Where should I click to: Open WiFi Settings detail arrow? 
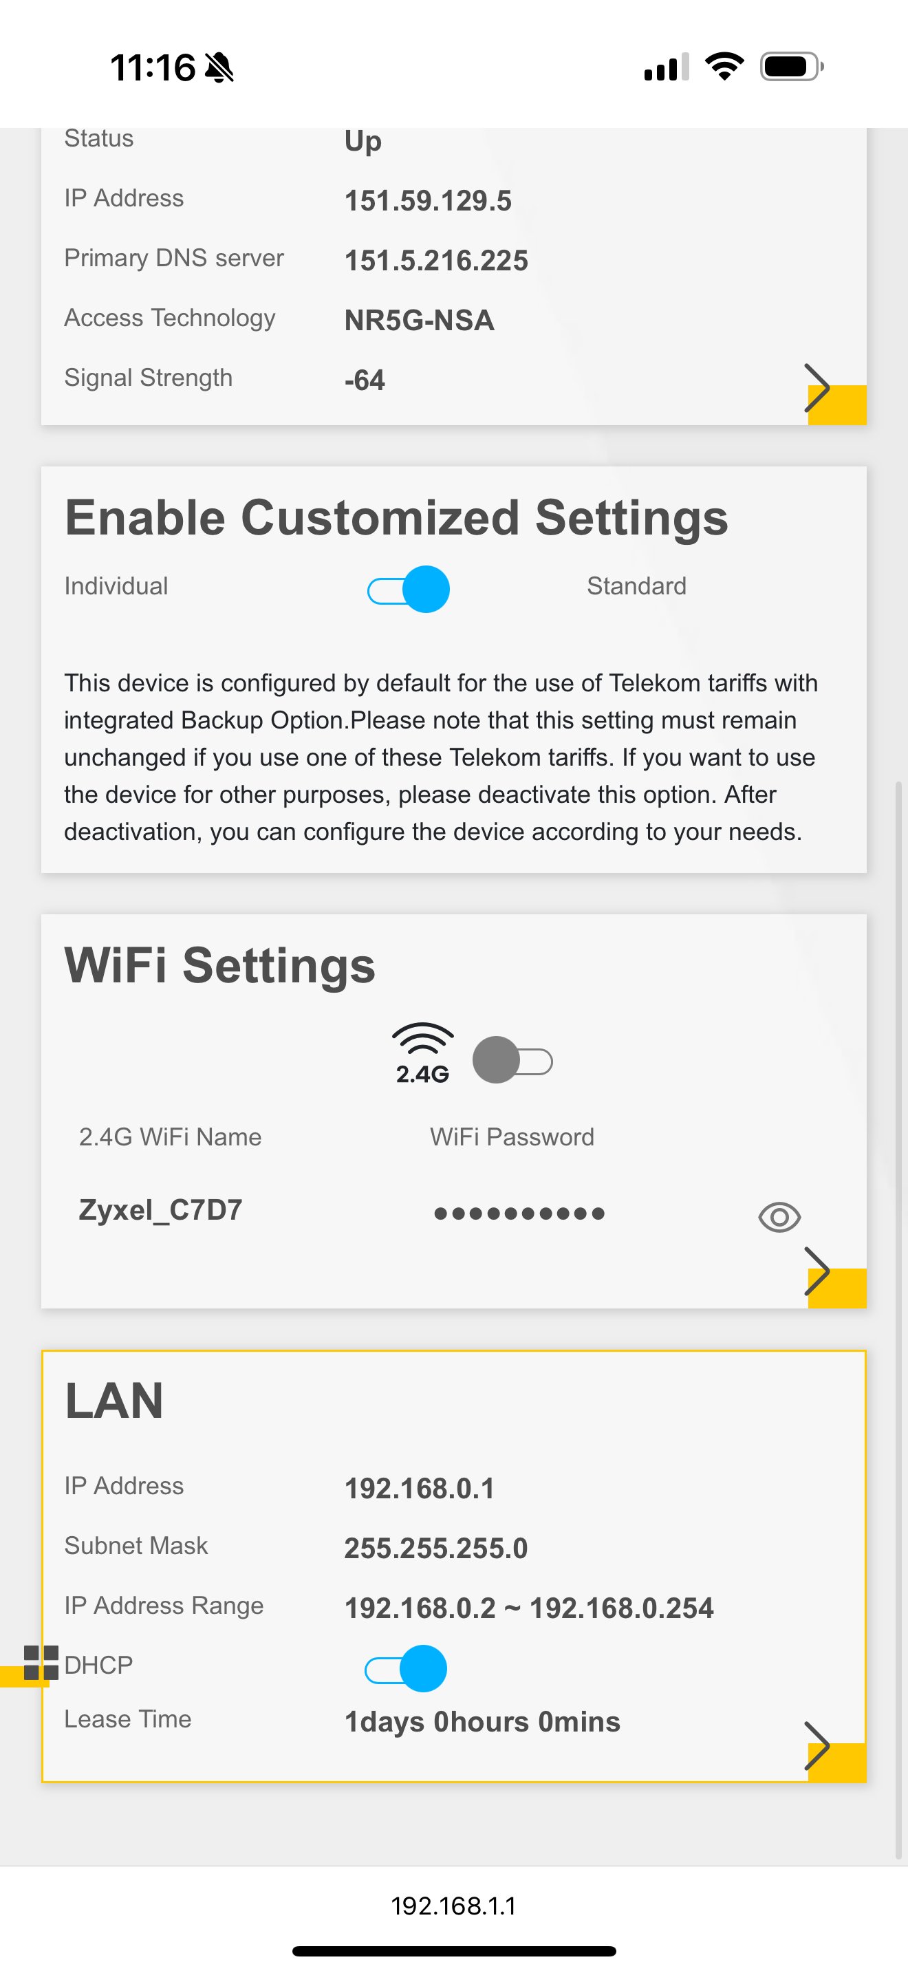coord(820,1271)
